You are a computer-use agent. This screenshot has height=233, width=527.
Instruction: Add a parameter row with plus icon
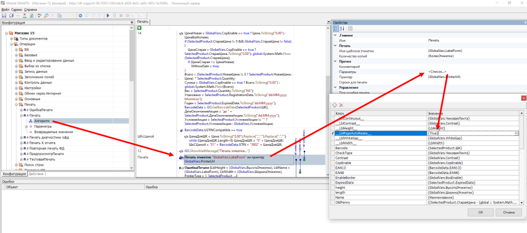point(335,105)
